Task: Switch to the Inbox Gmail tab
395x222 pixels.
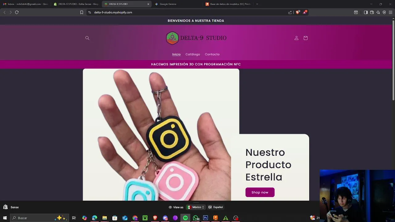Action: (x=25, y=4)
